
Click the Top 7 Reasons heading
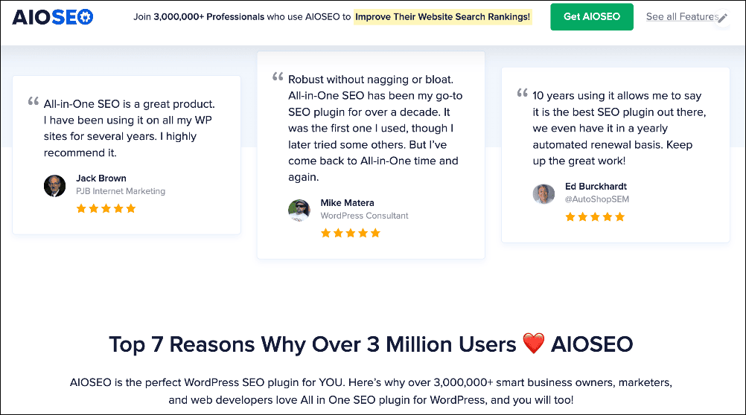pos(371,344)
